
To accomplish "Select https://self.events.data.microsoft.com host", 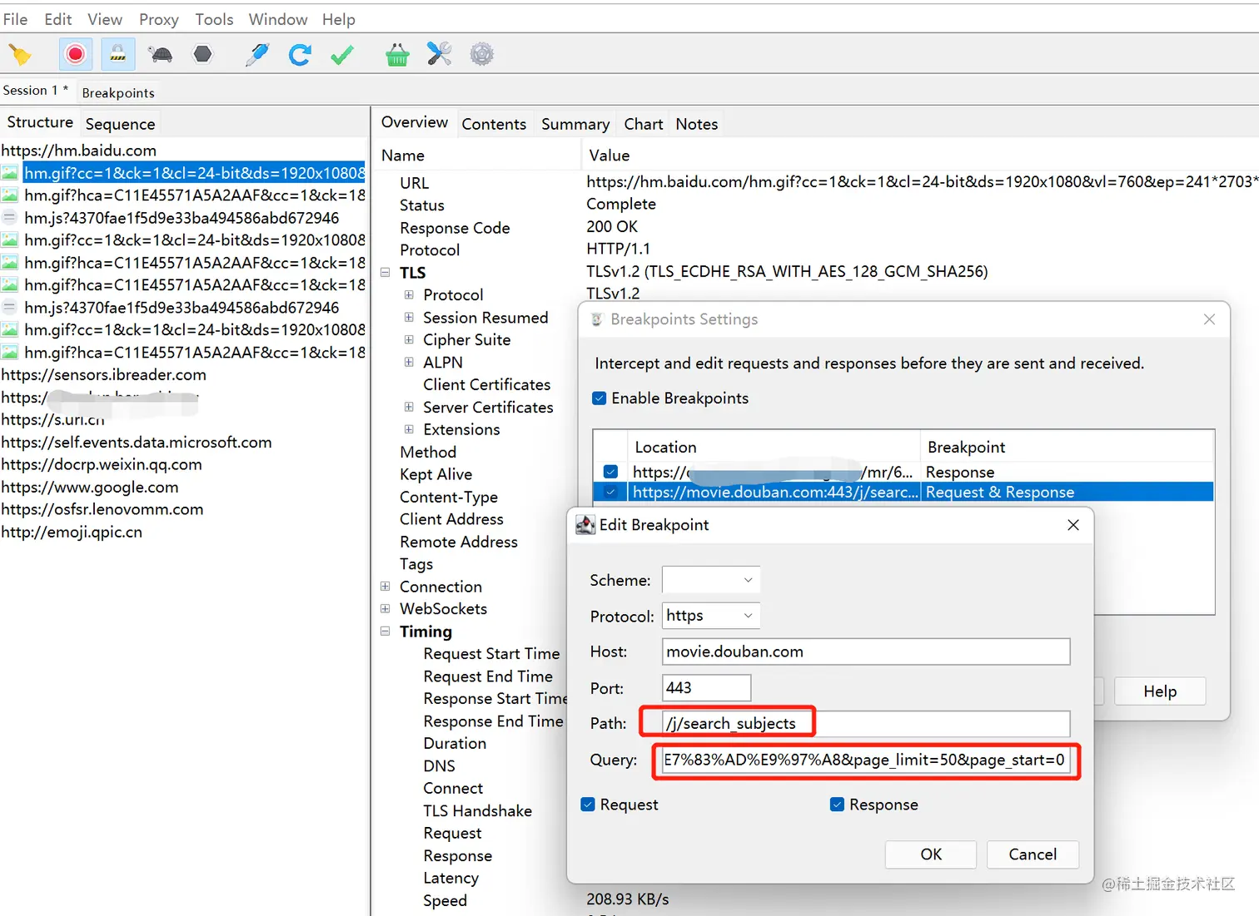I will (x=137, y=443).
